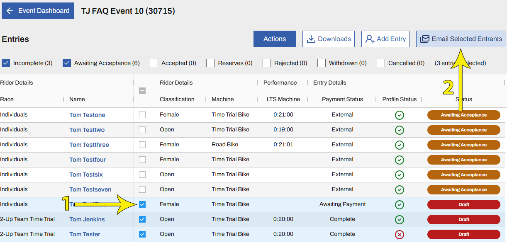The height and width of the screenshot is (245, 507).
Task: Tick the Withdrawn (0) filter checkbox
Action: coord(322,63)
